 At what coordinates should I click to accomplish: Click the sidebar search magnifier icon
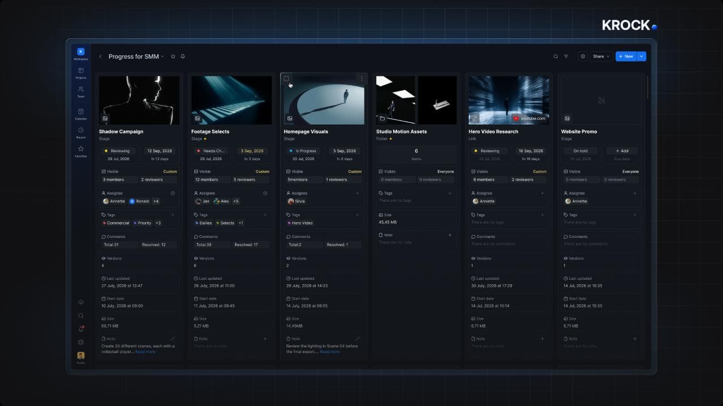click(81, 316)
